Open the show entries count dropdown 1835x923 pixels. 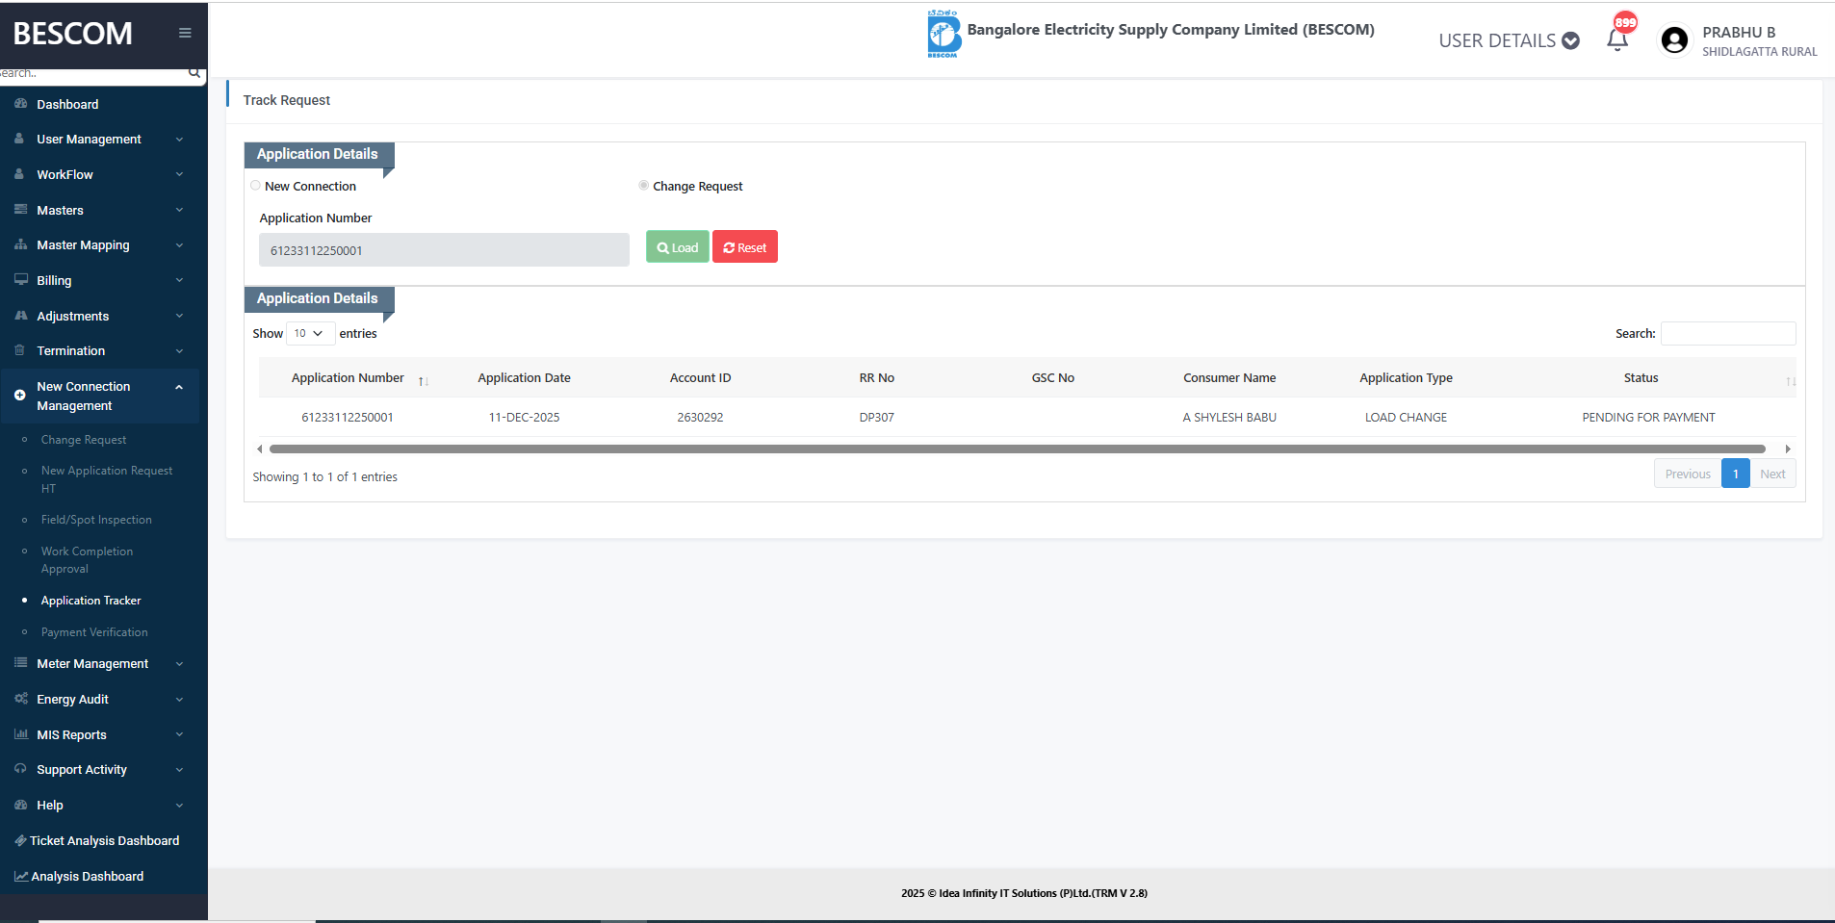tap(310, 333)
